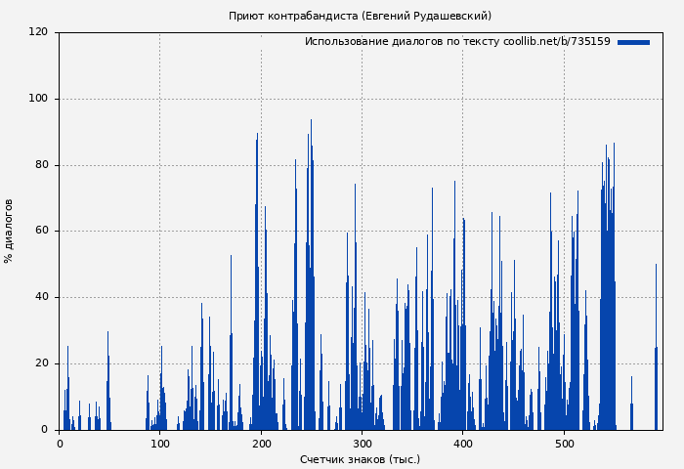This screenshot has width=684, height=469.
Task: Click the x-axis tick label 300
Action: [x=362, y=445]
